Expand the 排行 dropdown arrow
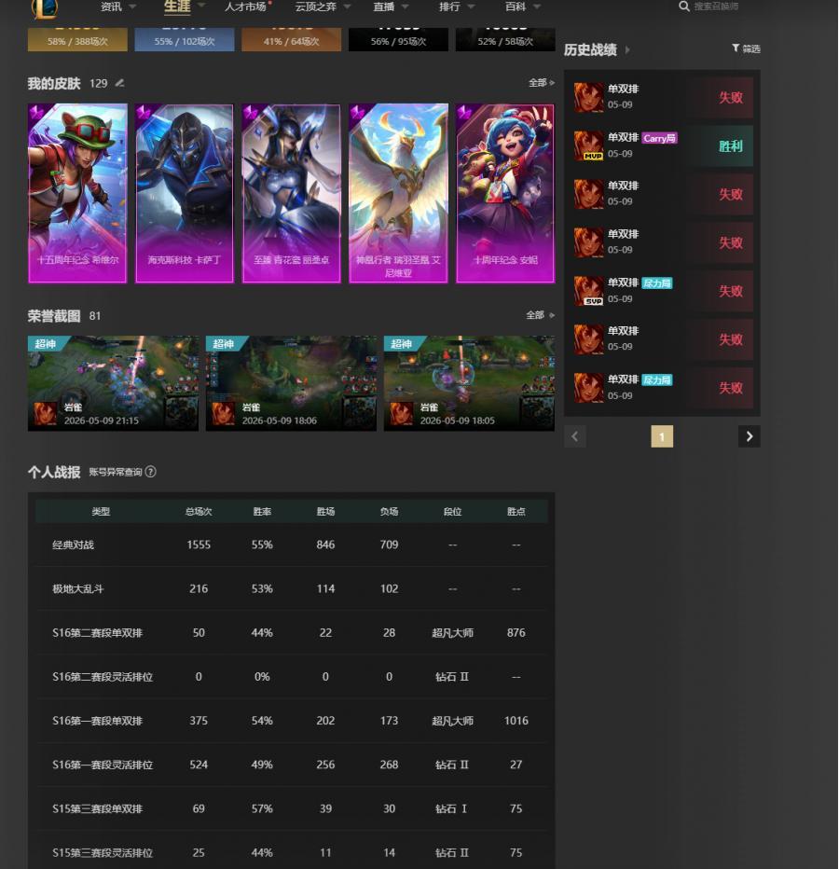The image size is (839, 869). [471, 7]
